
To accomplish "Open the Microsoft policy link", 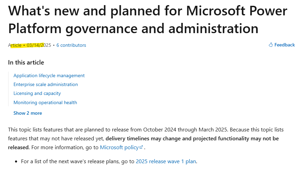I will [x=119, y=147].
